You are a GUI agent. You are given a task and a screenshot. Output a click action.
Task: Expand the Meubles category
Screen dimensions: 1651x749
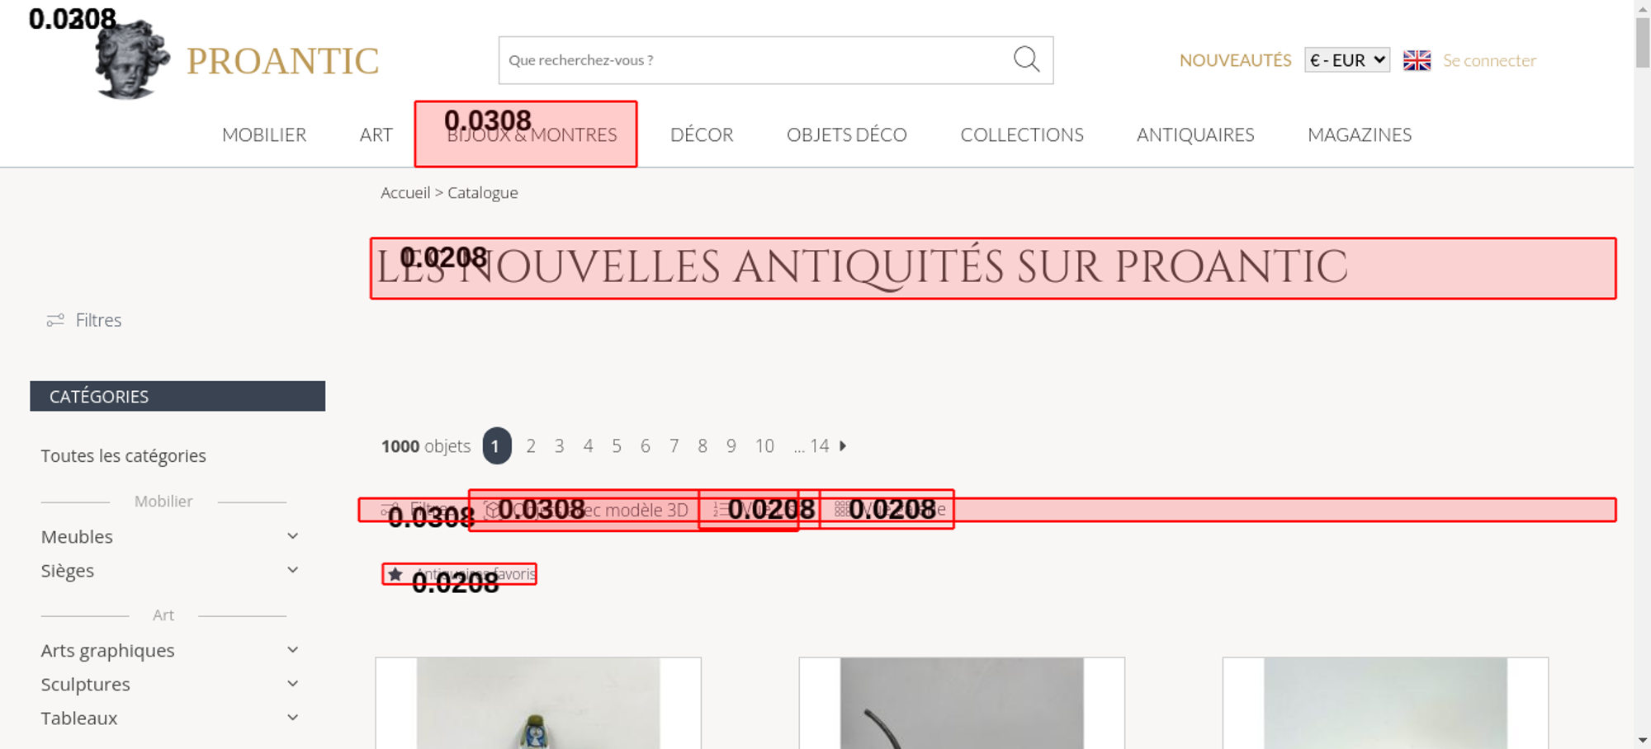[x=292, y=536]
